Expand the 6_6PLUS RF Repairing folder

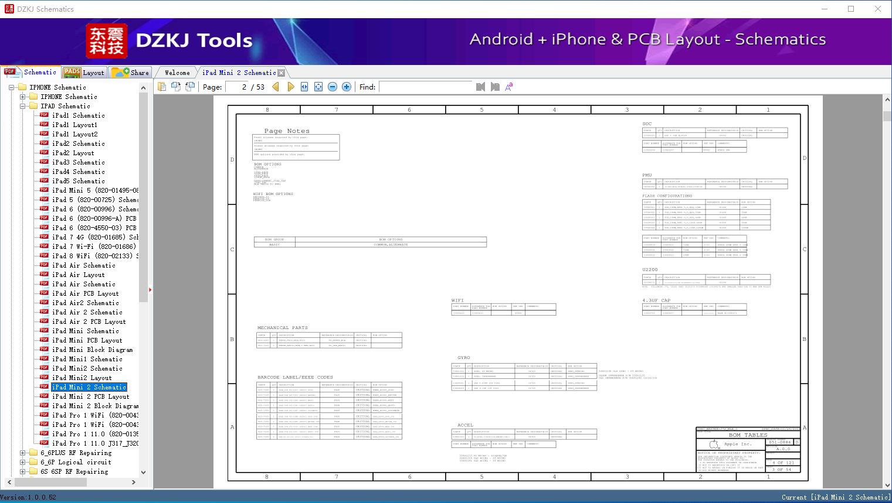click(22, 453)
